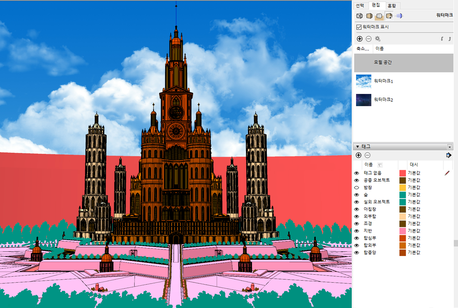Hide the 숲 tag with its eye icon
The image size is (458, 308).
[x=357, y=195]
